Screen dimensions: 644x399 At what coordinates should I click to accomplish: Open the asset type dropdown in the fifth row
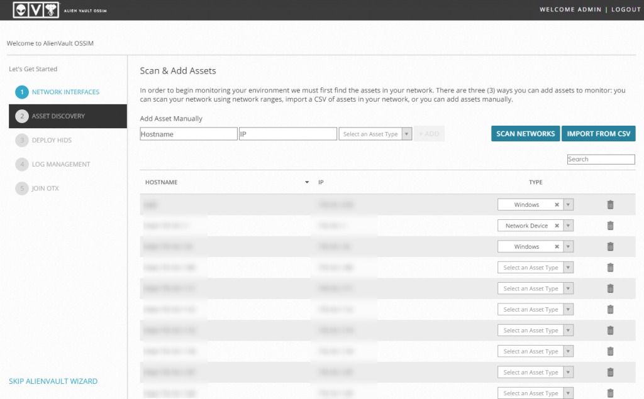coord(536,288)
